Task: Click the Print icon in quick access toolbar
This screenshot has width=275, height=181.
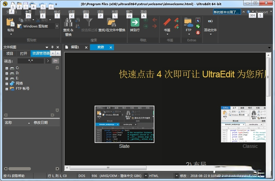Action: pyautogui.click(x=32, y=3)
